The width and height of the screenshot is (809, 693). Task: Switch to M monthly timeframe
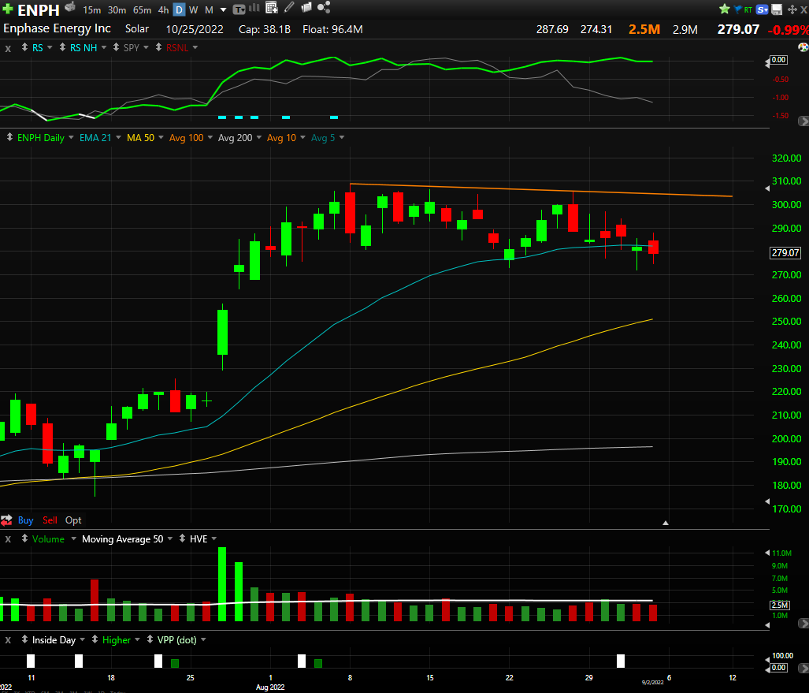pos(209,9)
